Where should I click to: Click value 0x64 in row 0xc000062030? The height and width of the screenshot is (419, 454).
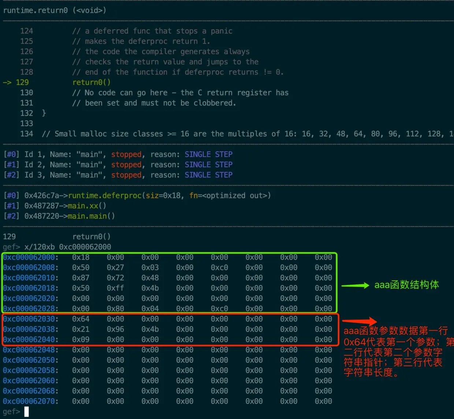pos(81,319)
